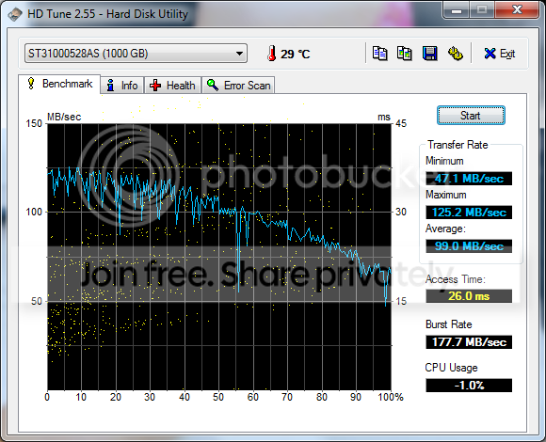Select the ST31000528AS (1000 GB) combo box
Screen dimensions: 546x442
pyautogui.click(x=136, y=54)
